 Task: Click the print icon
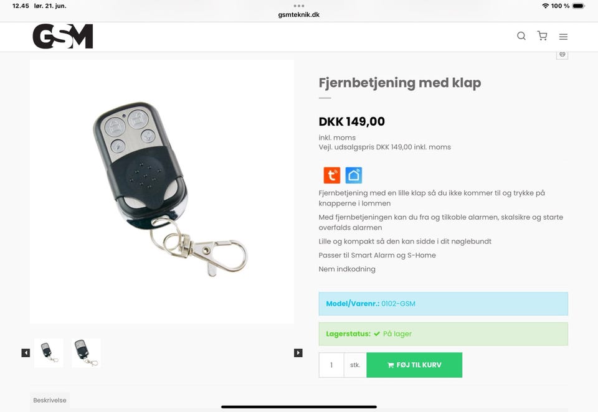(x=562, y=55)
